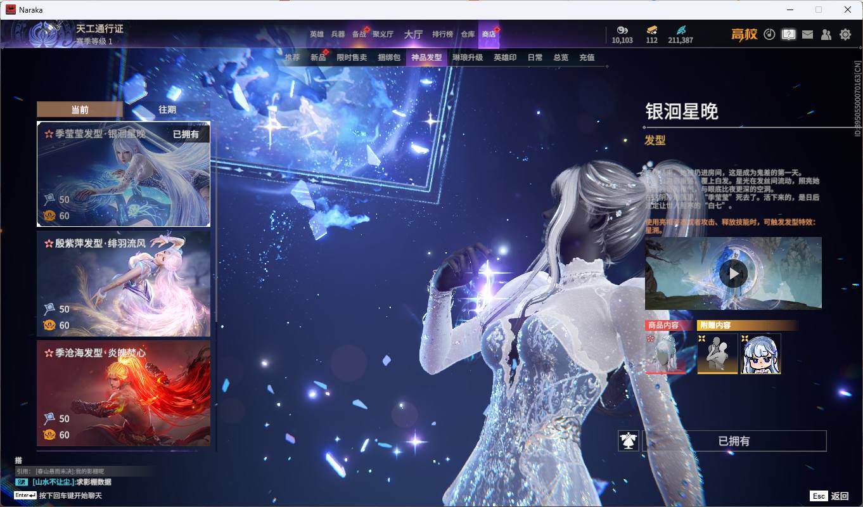This screenshot has height=507, width=863.
Task: Select the 季沧海发型·炎魄焚心 card
Action: (124, 393)
